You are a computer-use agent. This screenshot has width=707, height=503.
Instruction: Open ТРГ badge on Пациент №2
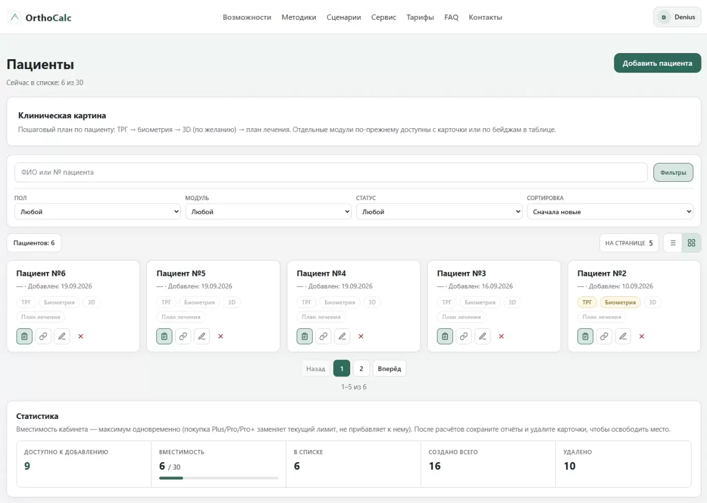pos(587,302)
